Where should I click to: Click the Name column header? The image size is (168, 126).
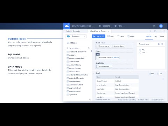tap(105, 77)
